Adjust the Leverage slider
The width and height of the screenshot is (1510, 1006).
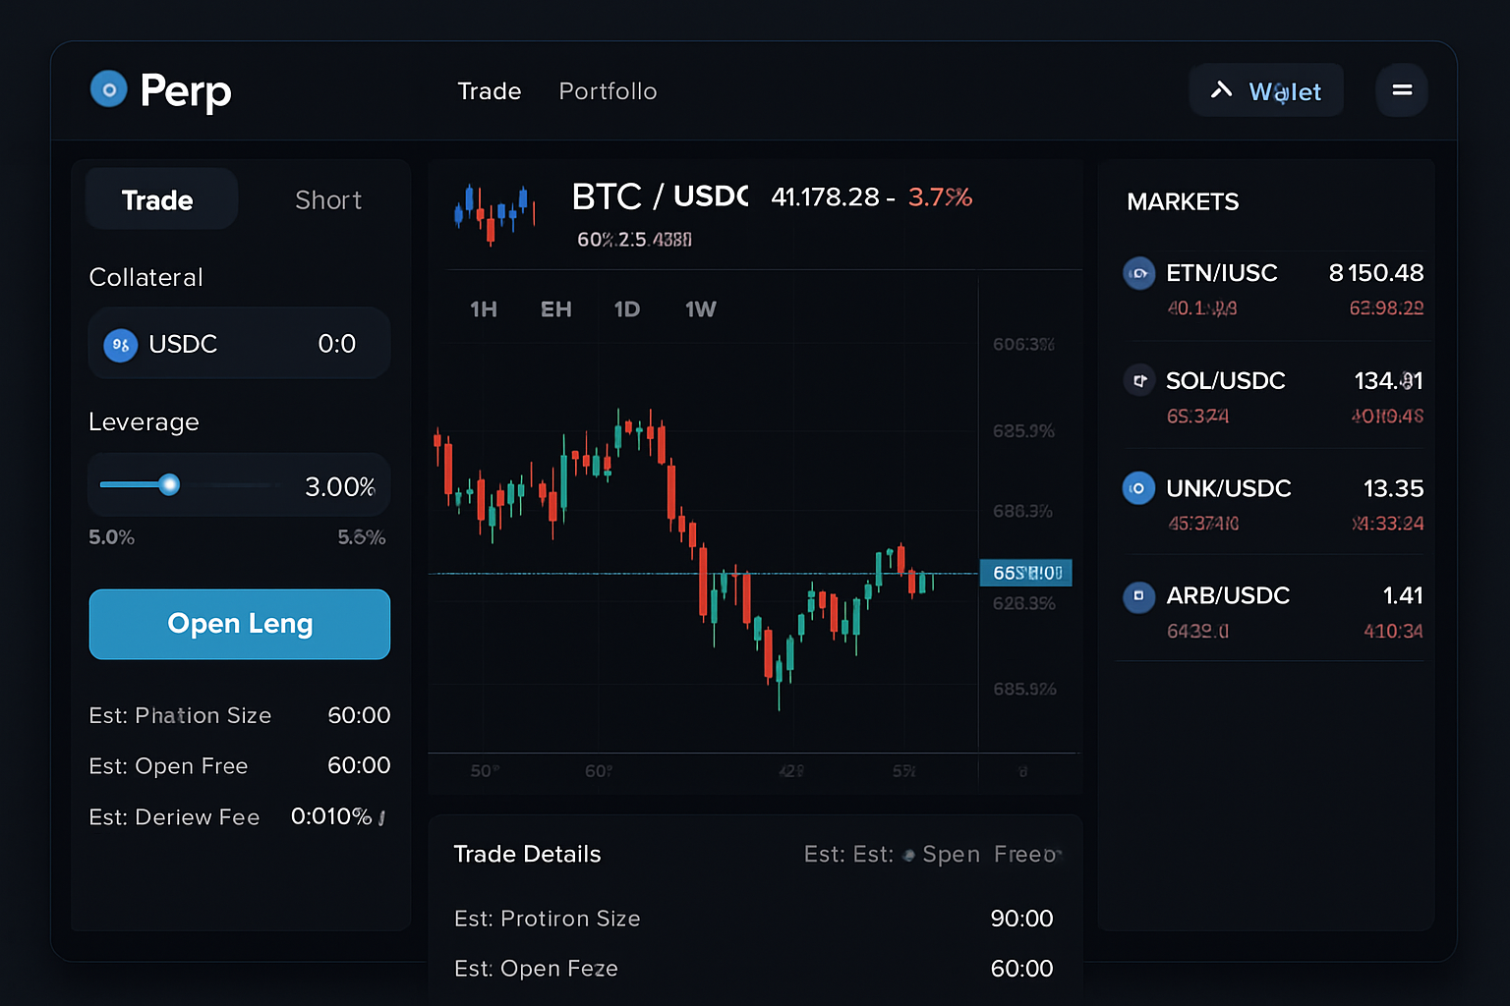coord(169,484)
